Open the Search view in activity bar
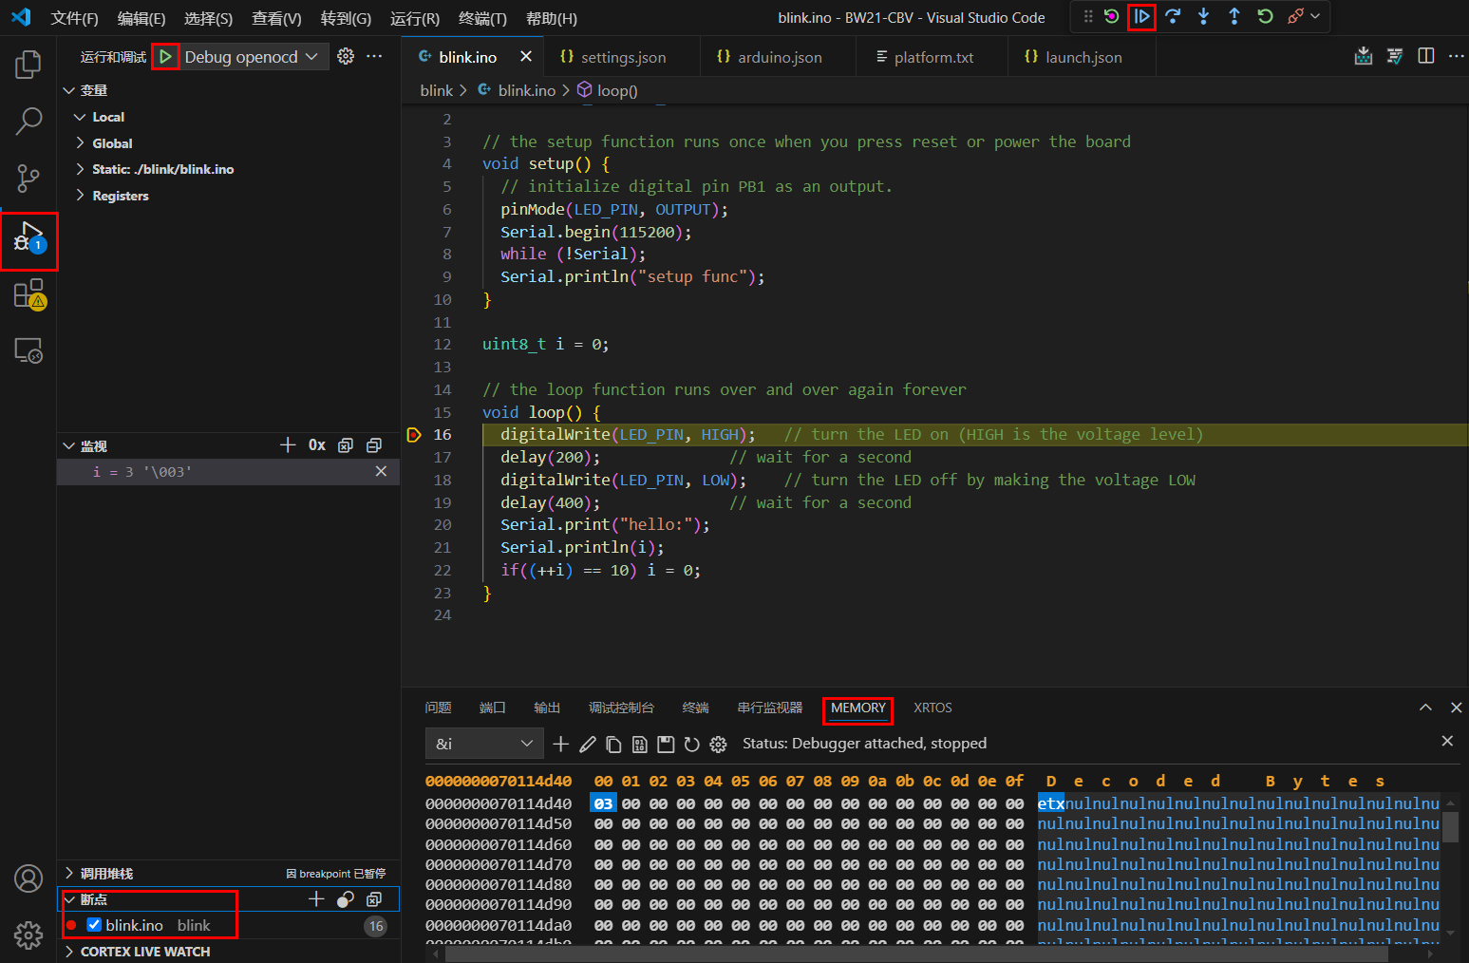Image resolution: width=1469 pixels, height=963 pixels. pos(28,122)
